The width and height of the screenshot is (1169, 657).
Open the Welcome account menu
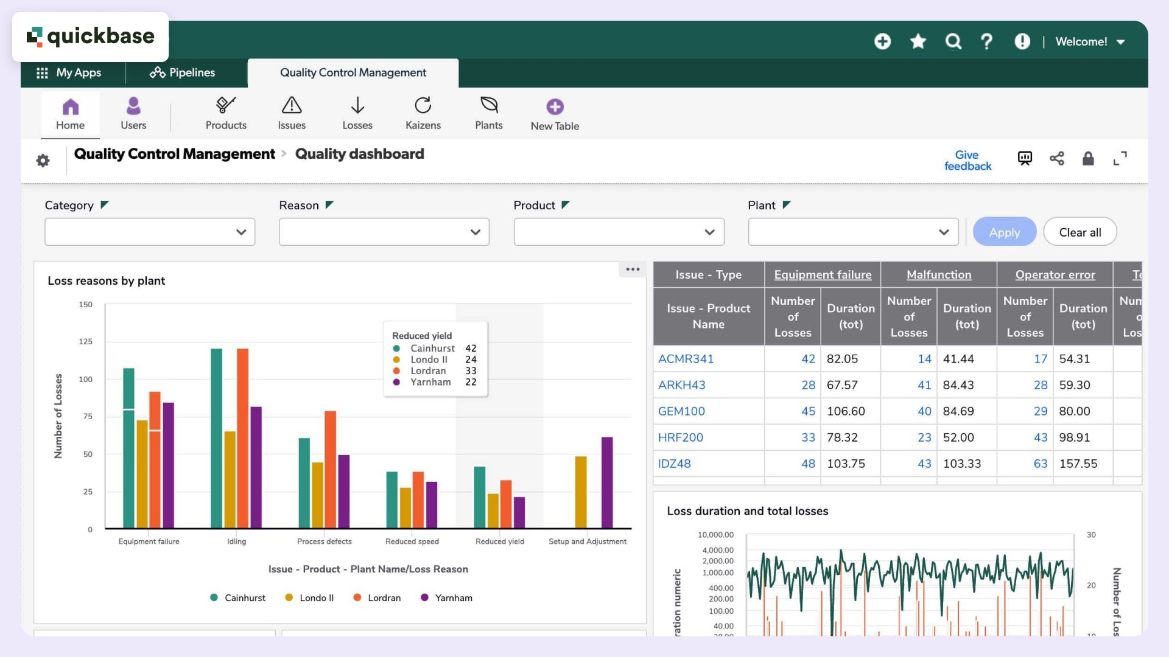[x=1091, y=41]
